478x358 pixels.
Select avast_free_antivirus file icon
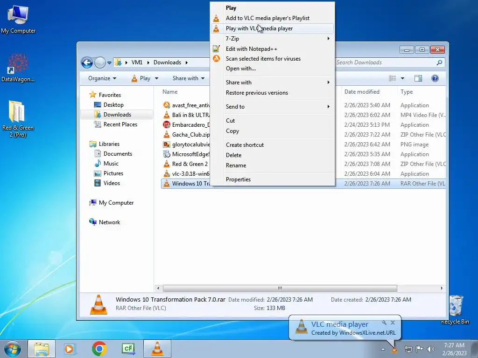coord(167,105)
